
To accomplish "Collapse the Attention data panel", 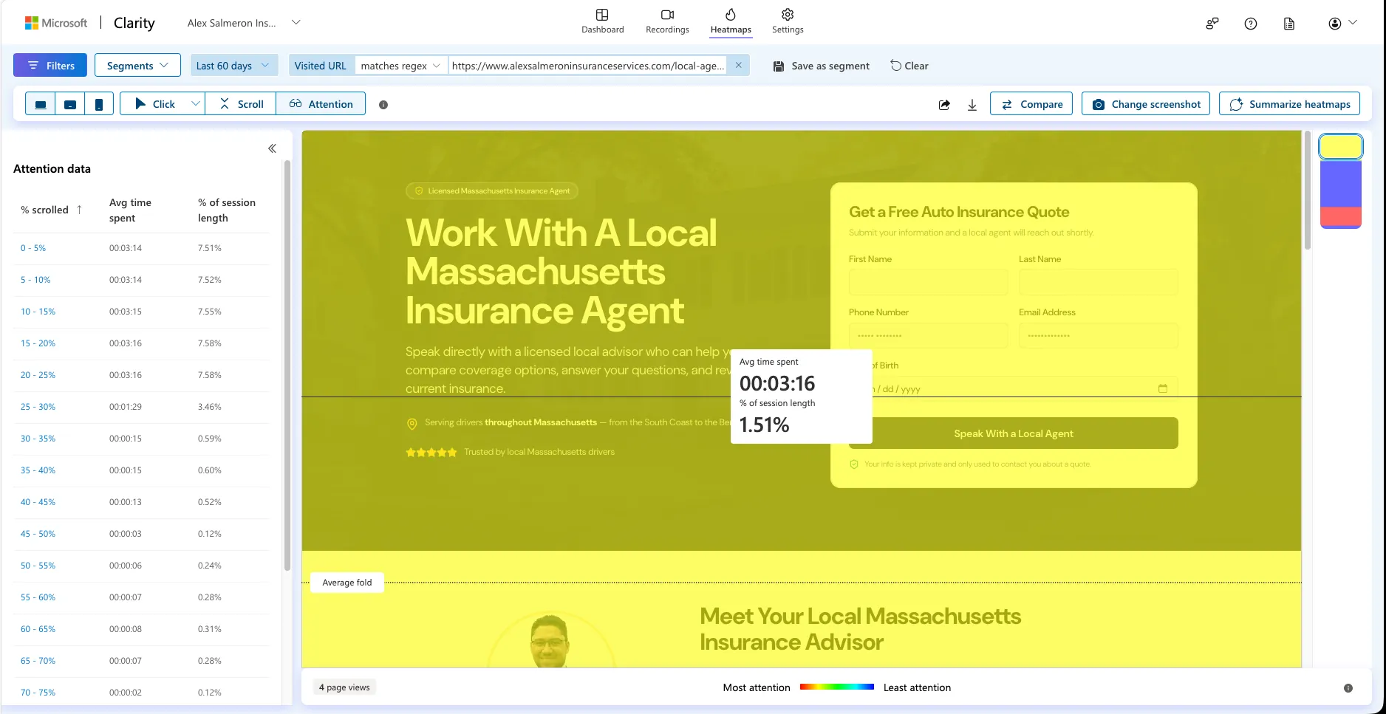I will tap(272, 148).
